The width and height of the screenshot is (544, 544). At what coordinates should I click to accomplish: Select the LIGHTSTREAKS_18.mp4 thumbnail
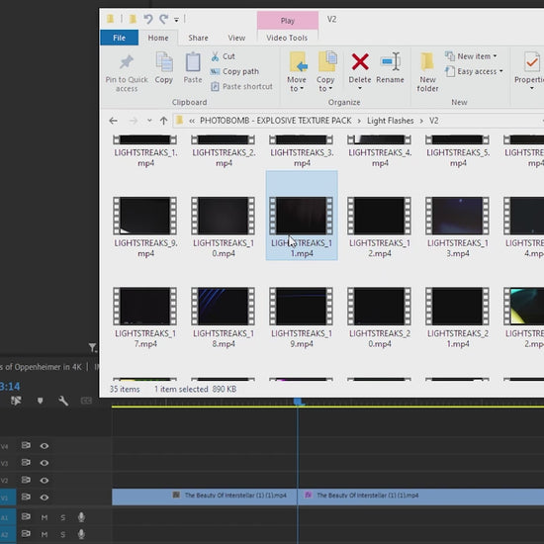[224, 317]
